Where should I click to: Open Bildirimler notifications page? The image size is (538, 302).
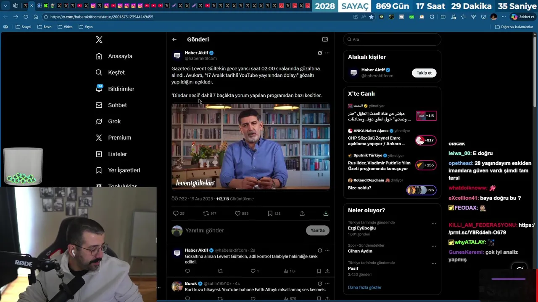pyautogui.click(x=115, y=89)
